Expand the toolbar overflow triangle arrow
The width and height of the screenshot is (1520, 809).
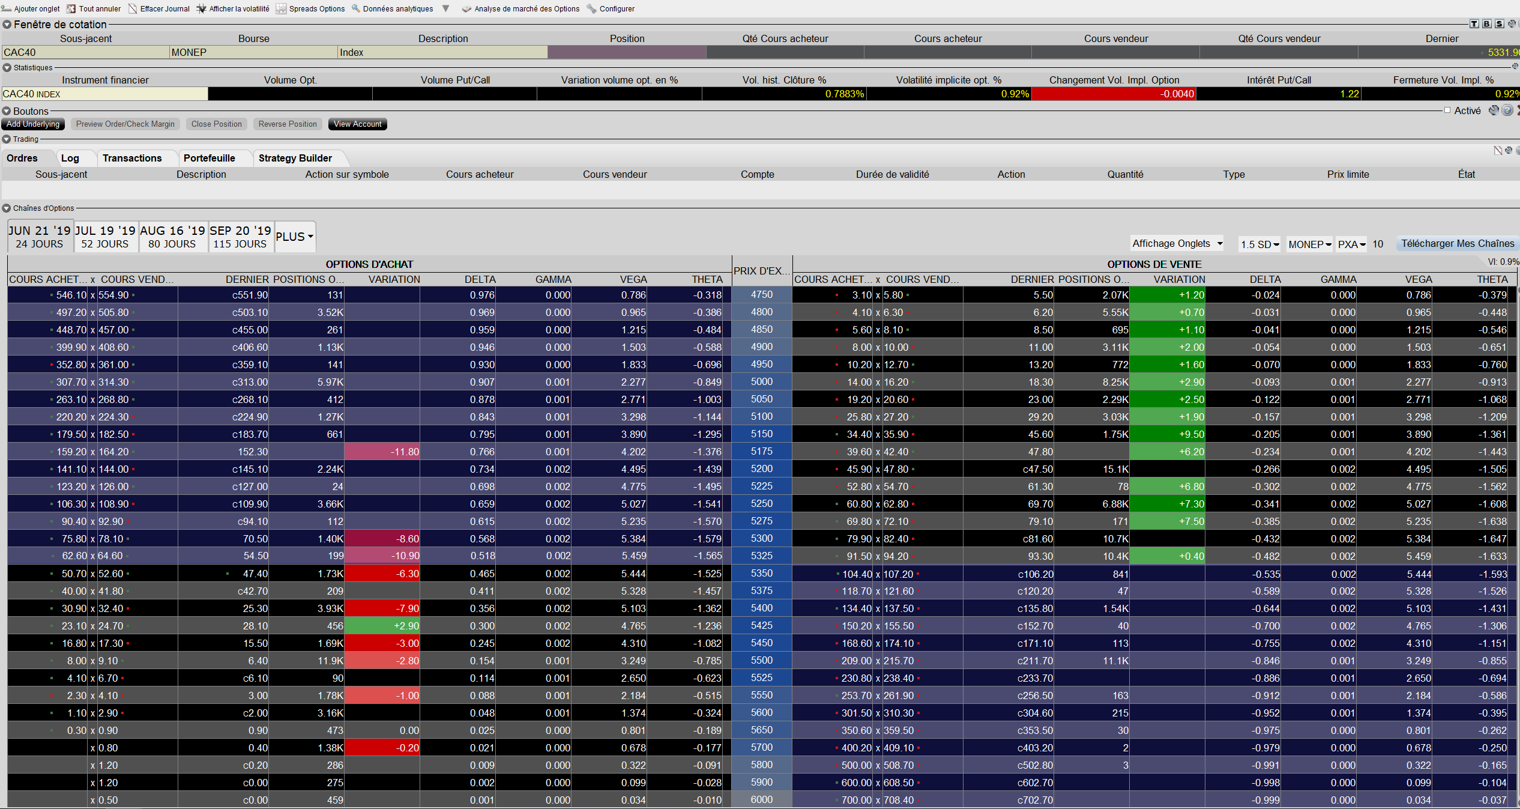(445, 8)
